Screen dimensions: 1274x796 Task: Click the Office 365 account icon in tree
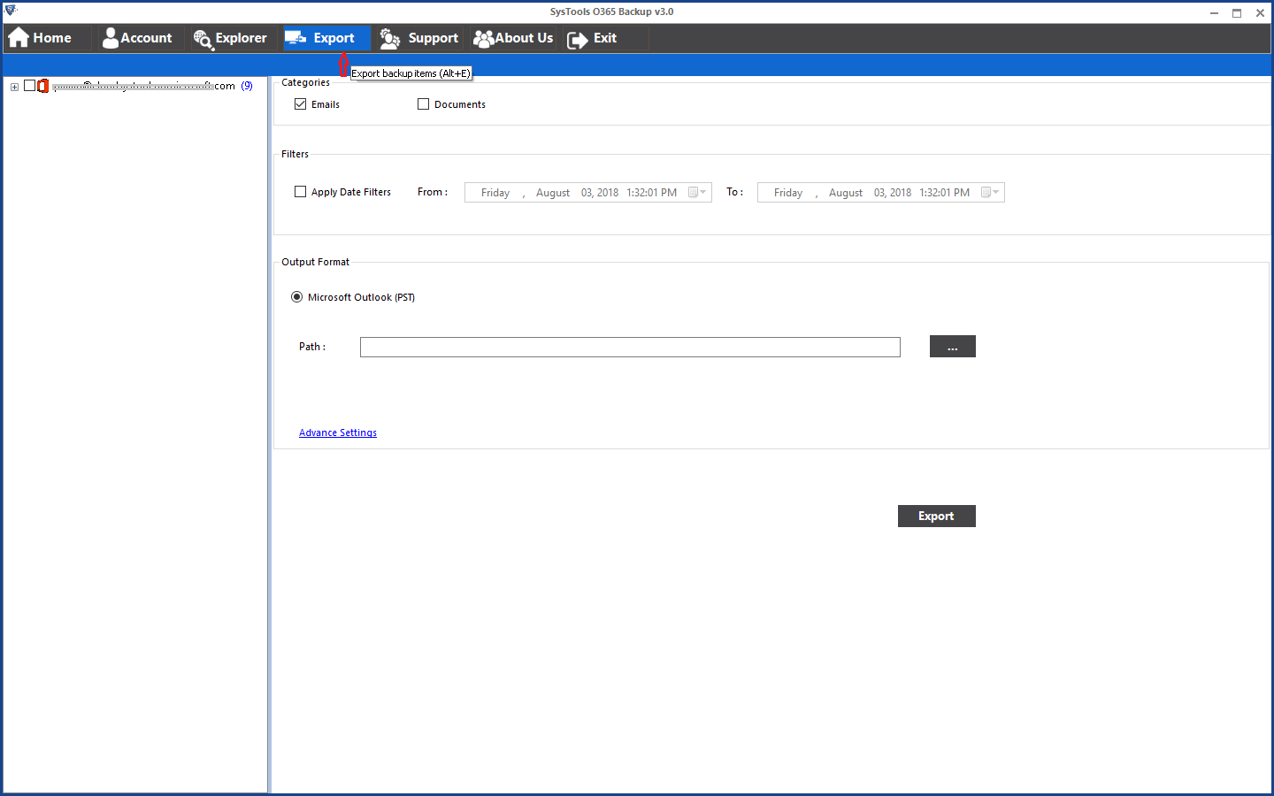pyautogui.click(x=42, y=86)
